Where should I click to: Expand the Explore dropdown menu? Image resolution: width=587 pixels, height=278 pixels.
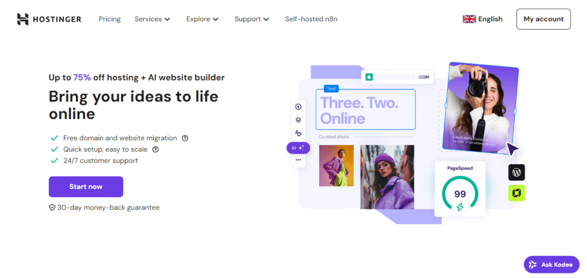pos(202,19)
